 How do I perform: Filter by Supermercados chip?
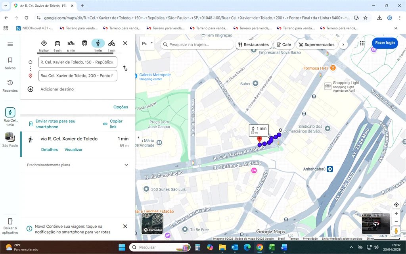316,44
